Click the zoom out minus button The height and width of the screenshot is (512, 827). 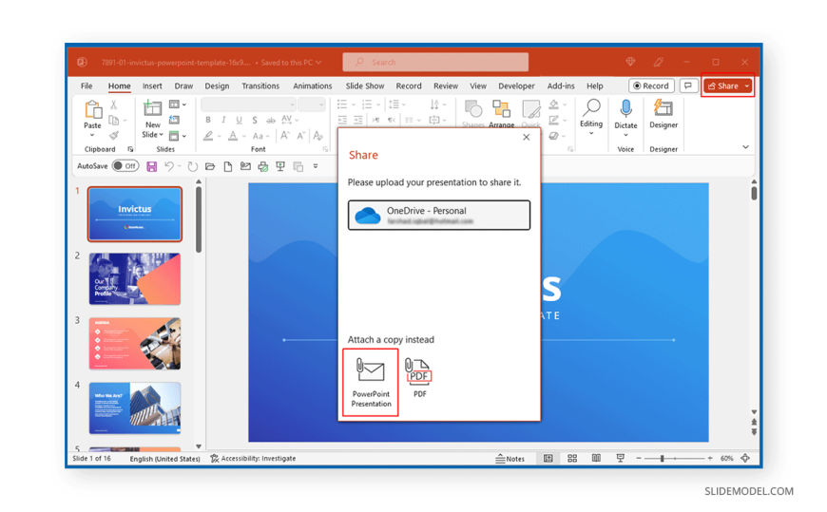(x=639, y=458)
